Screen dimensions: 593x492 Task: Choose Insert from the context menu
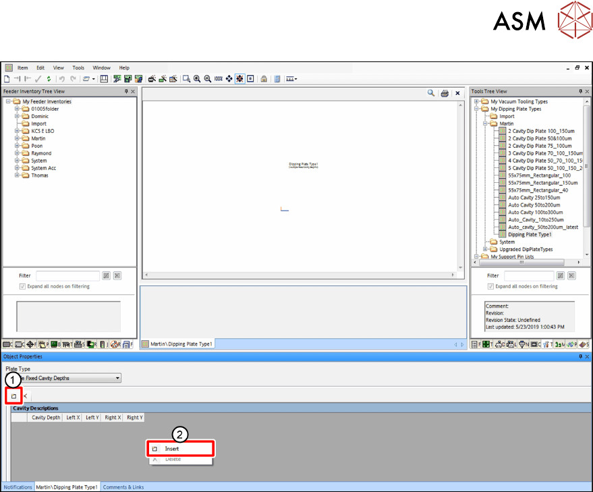(x=180, y=449)
